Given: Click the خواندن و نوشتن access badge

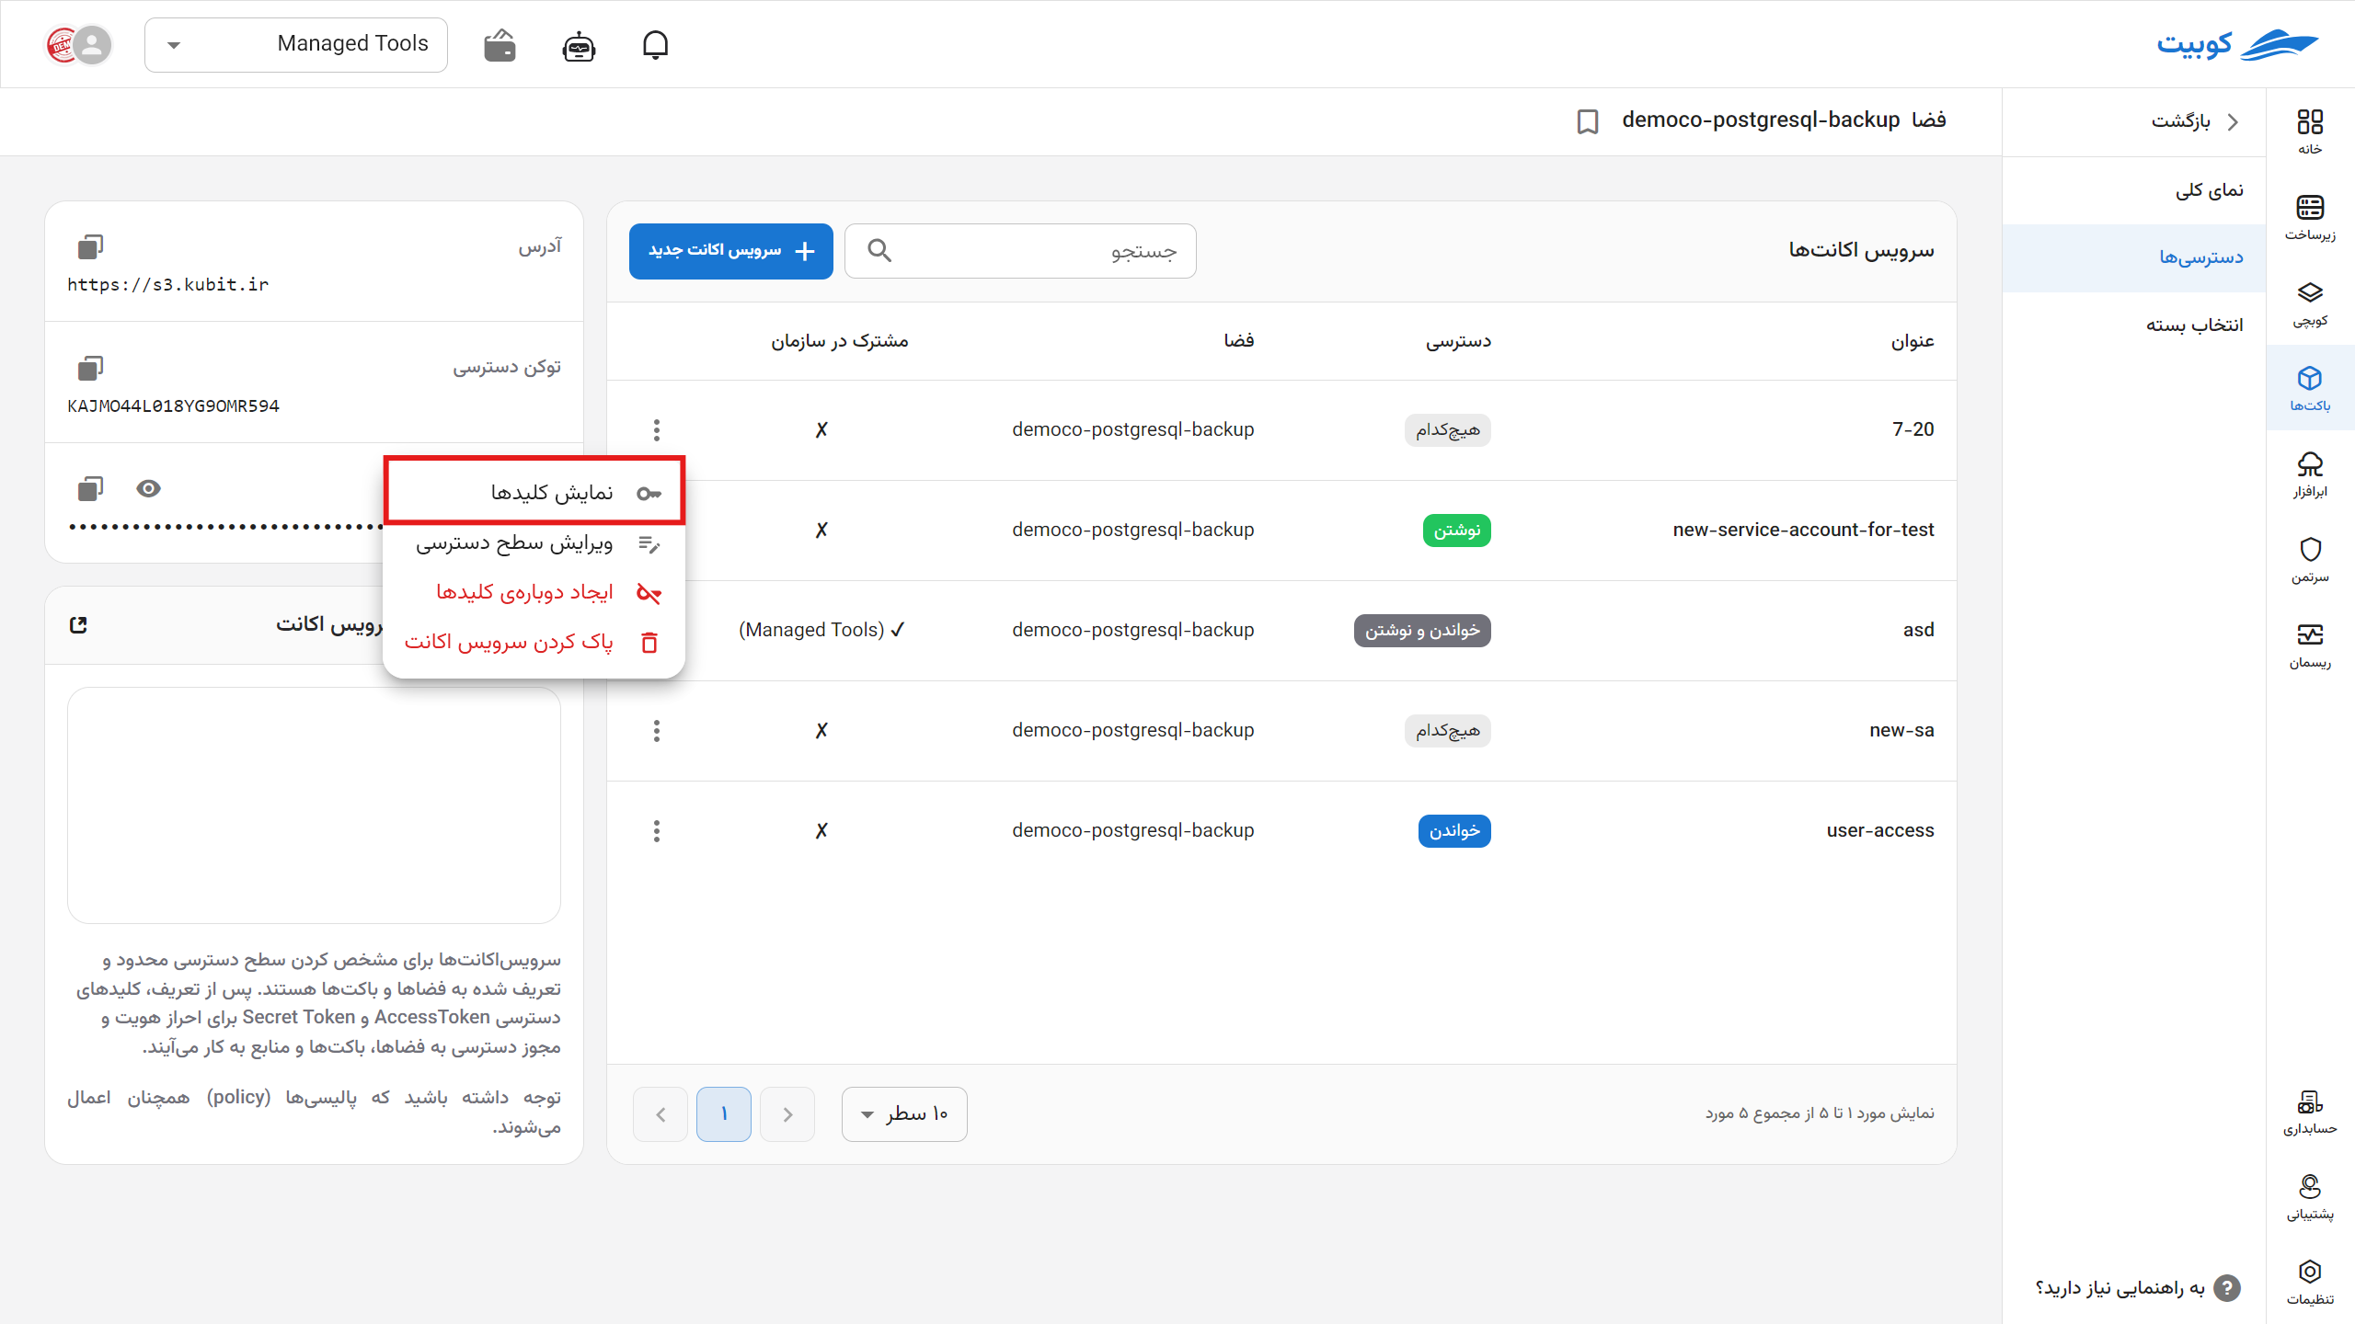Looking at the screenshot, I should click(x=1422, y=631).
